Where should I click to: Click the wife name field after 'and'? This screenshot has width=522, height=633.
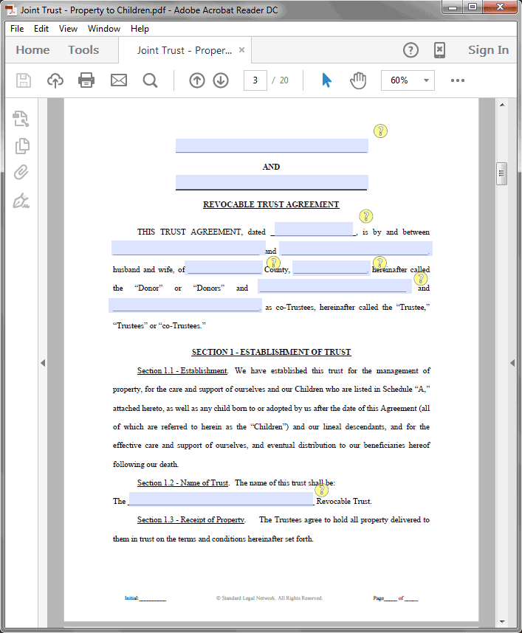(356, 249)
